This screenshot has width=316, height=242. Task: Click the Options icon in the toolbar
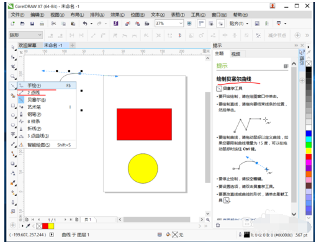click(257, 24)
